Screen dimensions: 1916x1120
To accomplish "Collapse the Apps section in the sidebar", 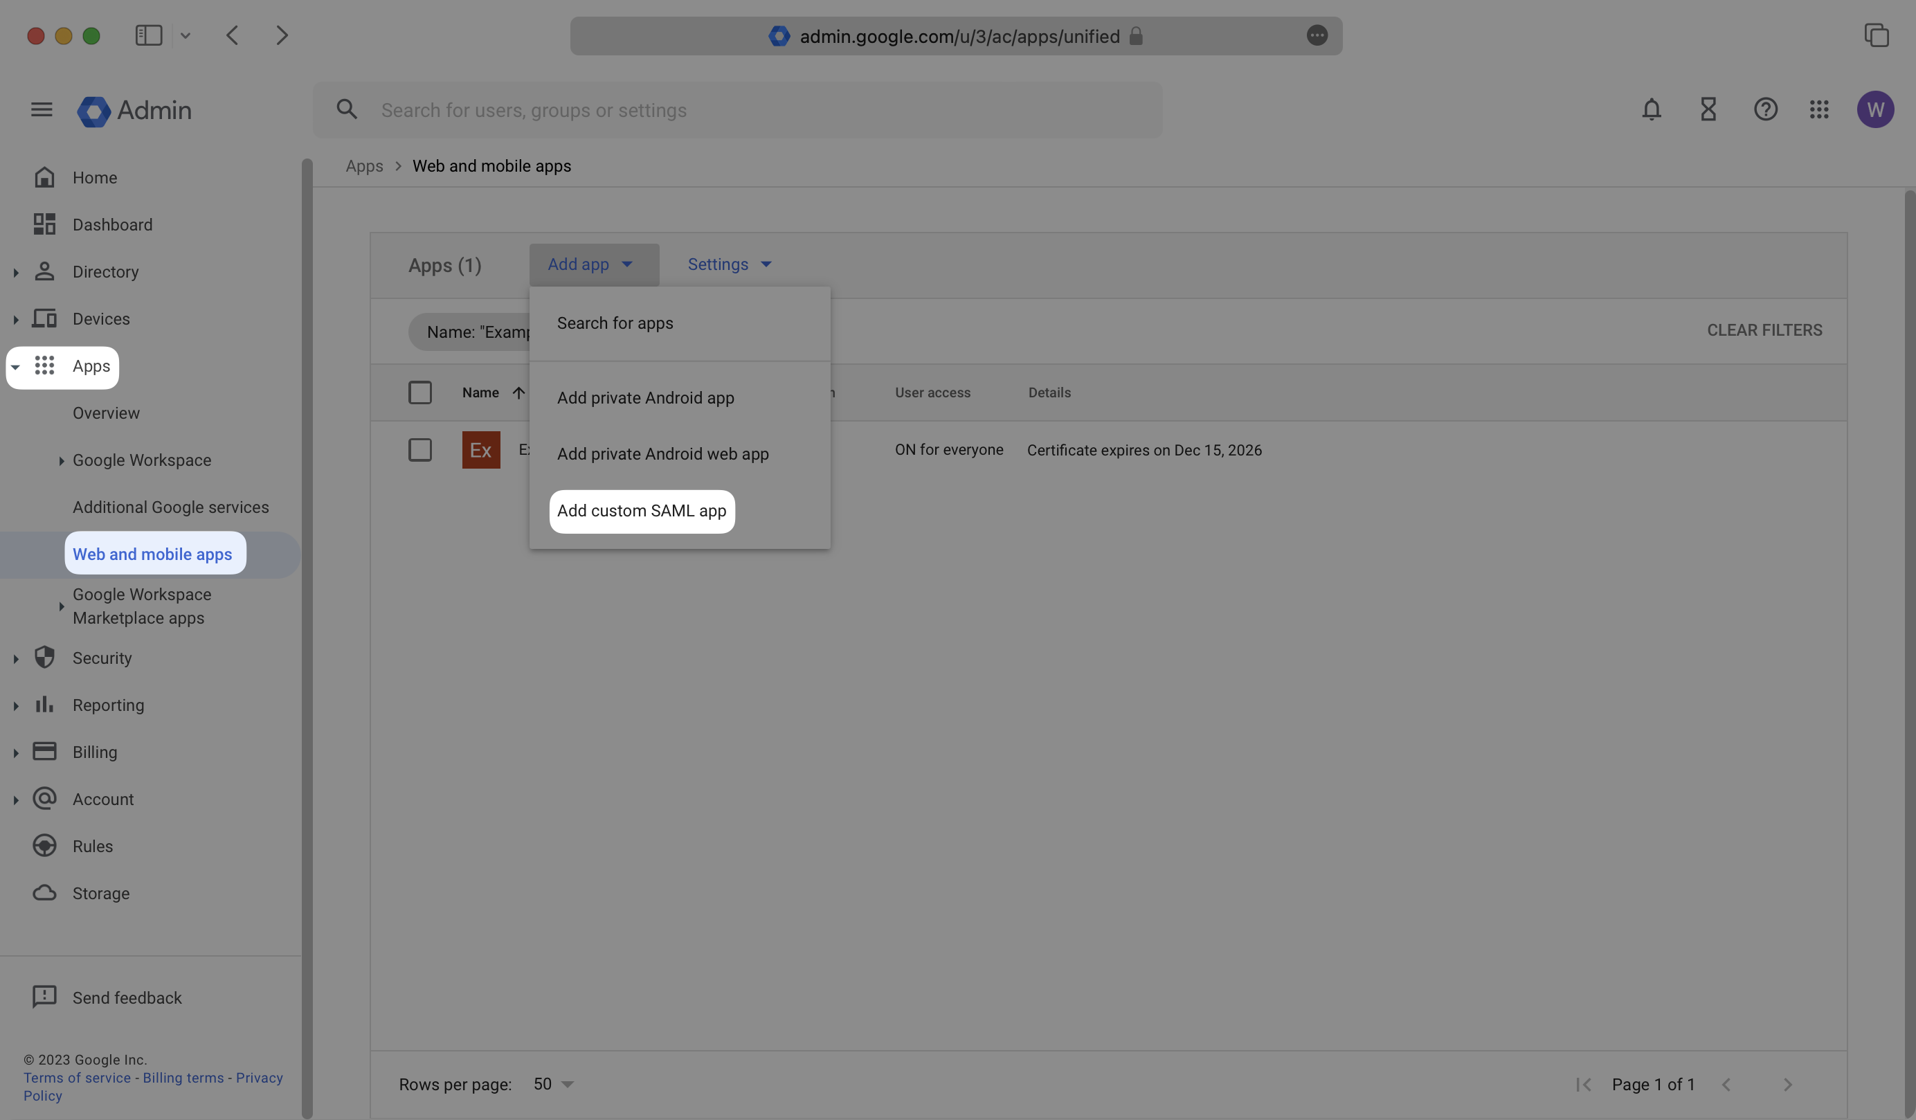I will point(16,366).
